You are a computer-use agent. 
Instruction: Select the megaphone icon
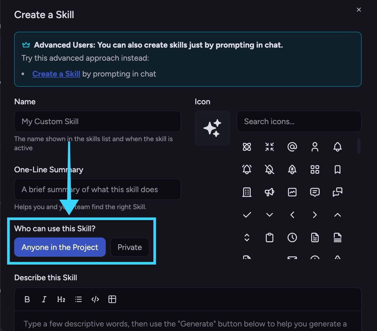tap(270, 192)
